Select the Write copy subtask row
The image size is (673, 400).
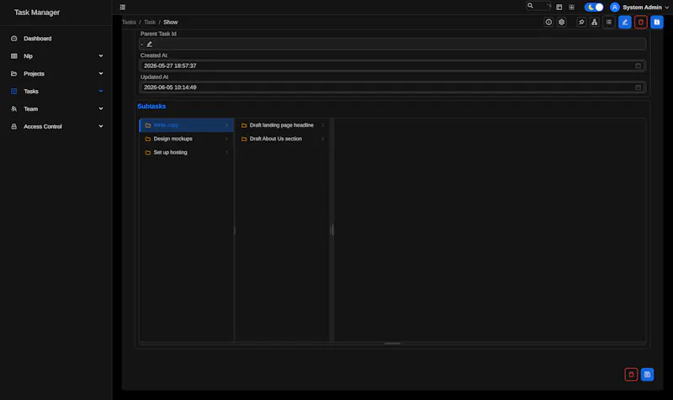point(187,125)
